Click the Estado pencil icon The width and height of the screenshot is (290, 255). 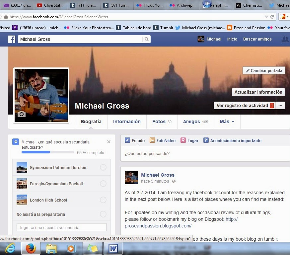click(127, 140)
